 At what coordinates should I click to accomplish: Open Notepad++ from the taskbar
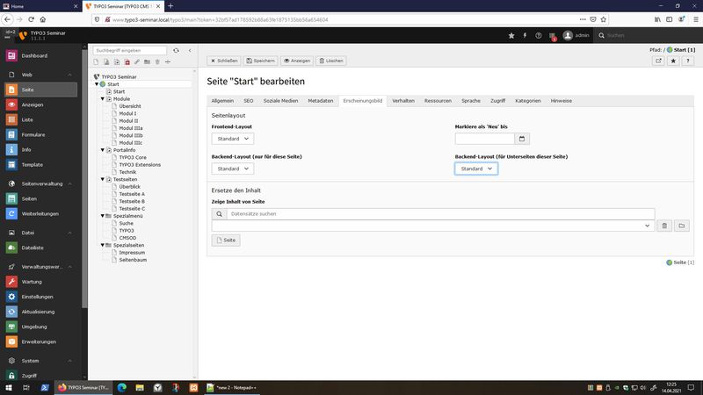[231, 387]
